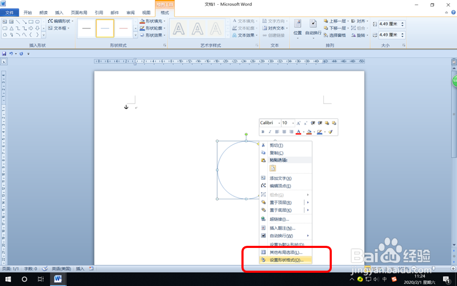Screen dimensions: 457x286
Task: Click format painter in mini toolbar
Action: coord(330,132)
